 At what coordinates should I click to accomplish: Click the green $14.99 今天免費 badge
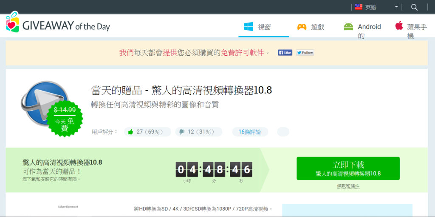point(65,120)
